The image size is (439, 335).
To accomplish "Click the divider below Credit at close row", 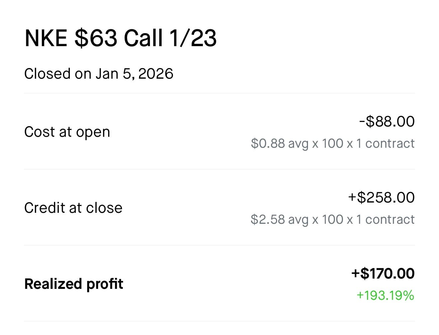I will (219, 245).
